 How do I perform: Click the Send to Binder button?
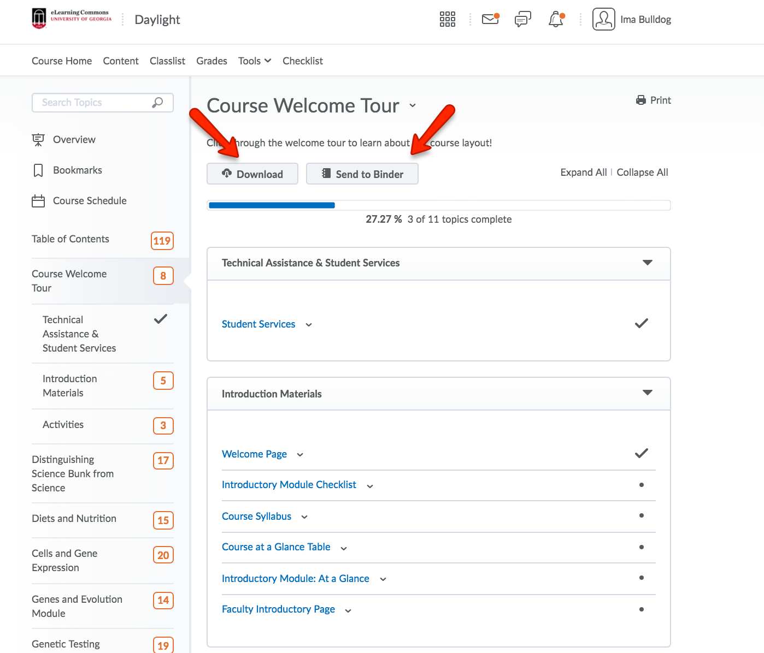tap(362, 174)
